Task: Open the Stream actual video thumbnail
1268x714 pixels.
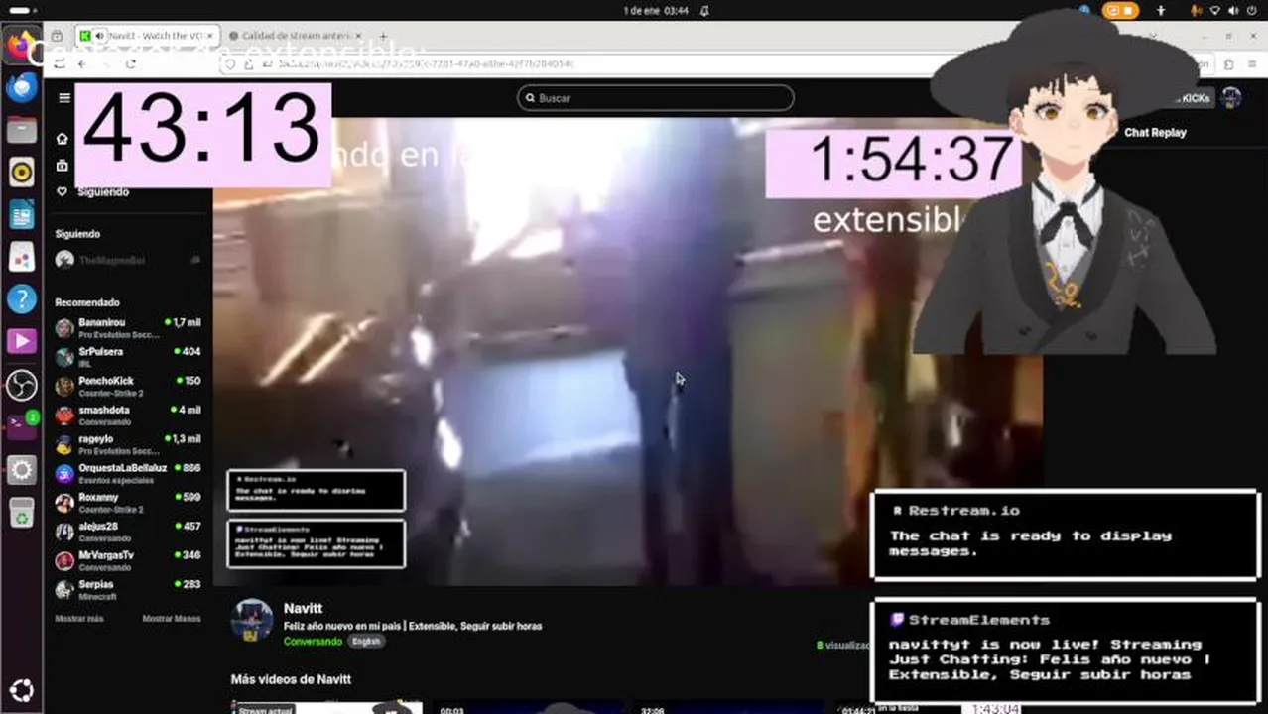Action: (x=326, y=708)
